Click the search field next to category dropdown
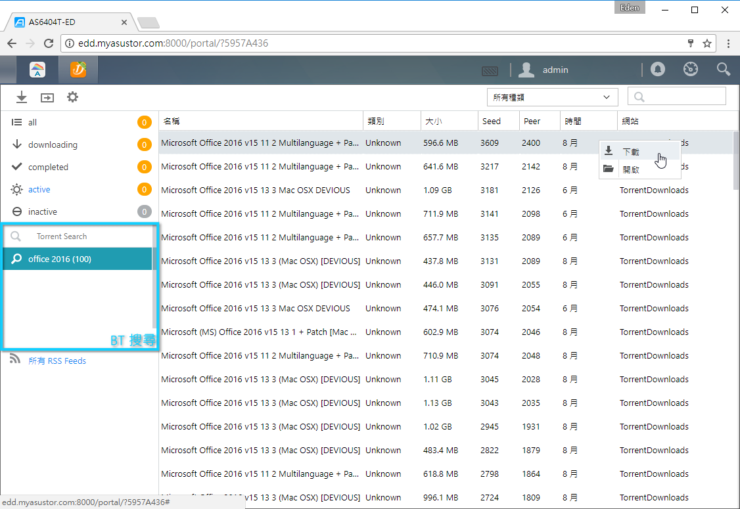 677,97
